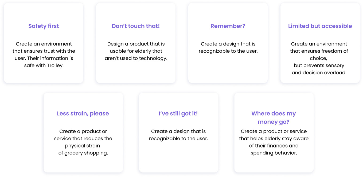Select the Safety first card

(x=44, y=43)
